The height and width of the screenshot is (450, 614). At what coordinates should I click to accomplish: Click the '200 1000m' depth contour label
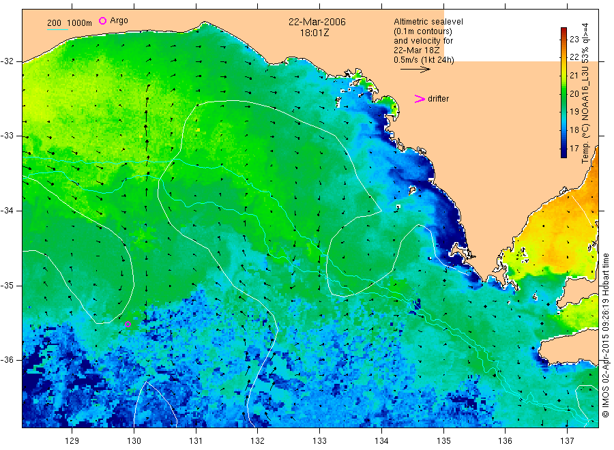coord(70,23)
